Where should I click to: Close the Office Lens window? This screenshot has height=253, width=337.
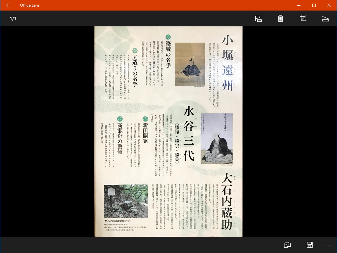pos(329,5)
